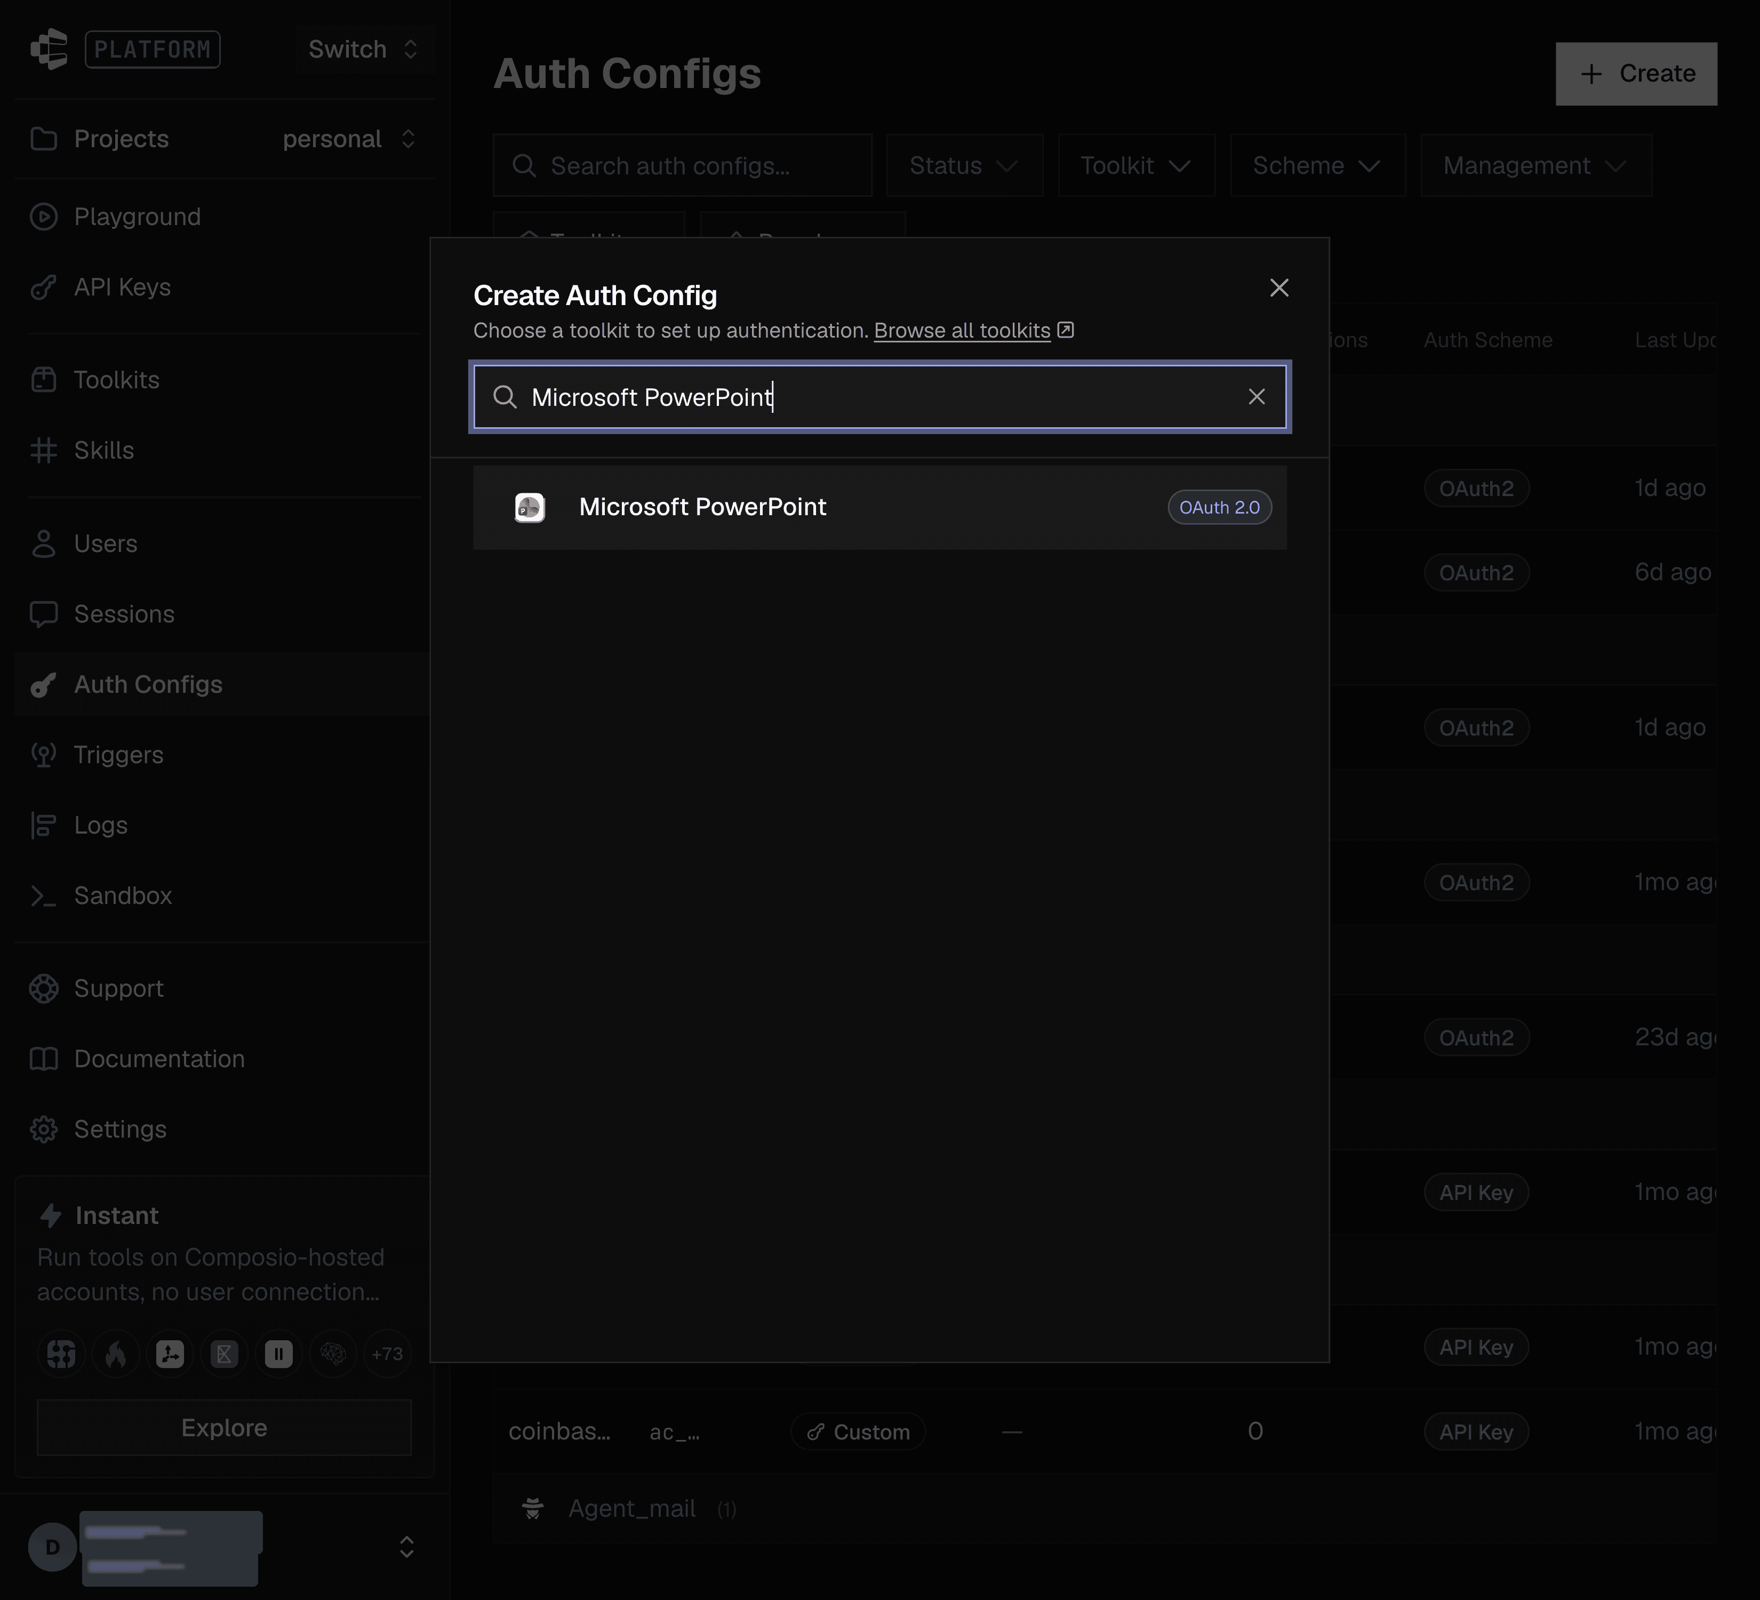The height and width of the screenshot is (1600, 1760).
Task: Open the Triggers page
Action: (119, 755)
